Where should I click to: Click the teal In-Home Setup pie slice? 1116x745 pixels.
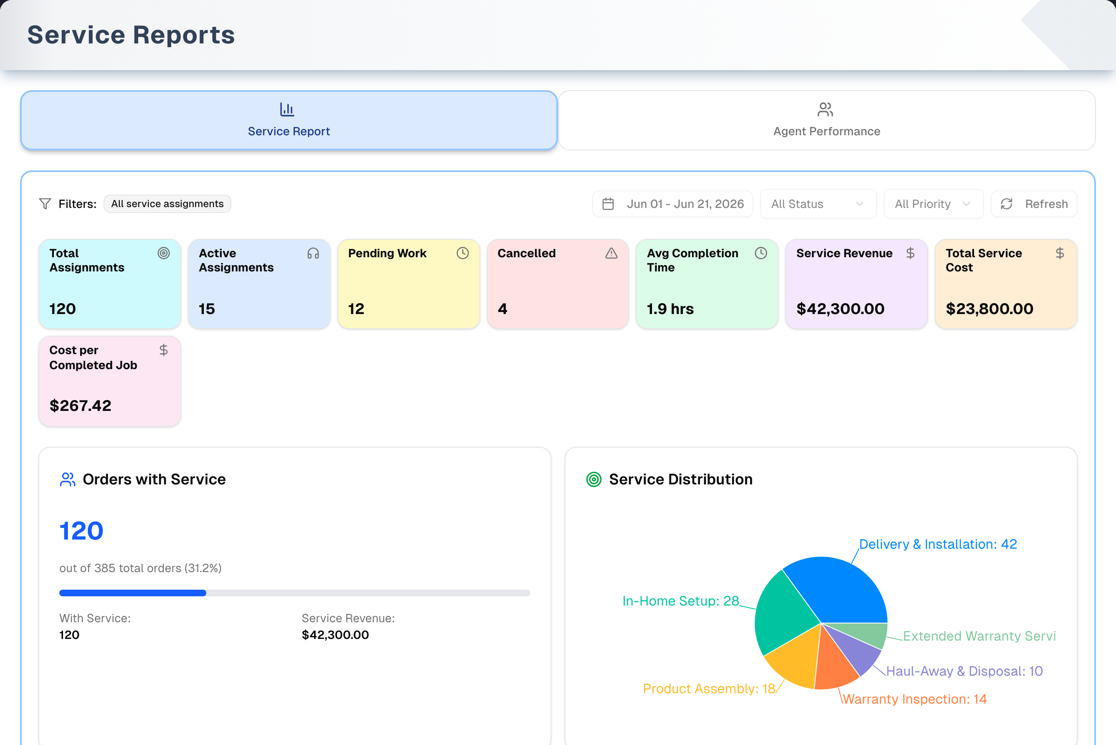(784, 615)
